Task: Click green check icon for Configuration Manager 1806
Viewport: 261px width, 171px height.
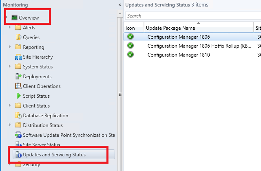Action: 130,37
